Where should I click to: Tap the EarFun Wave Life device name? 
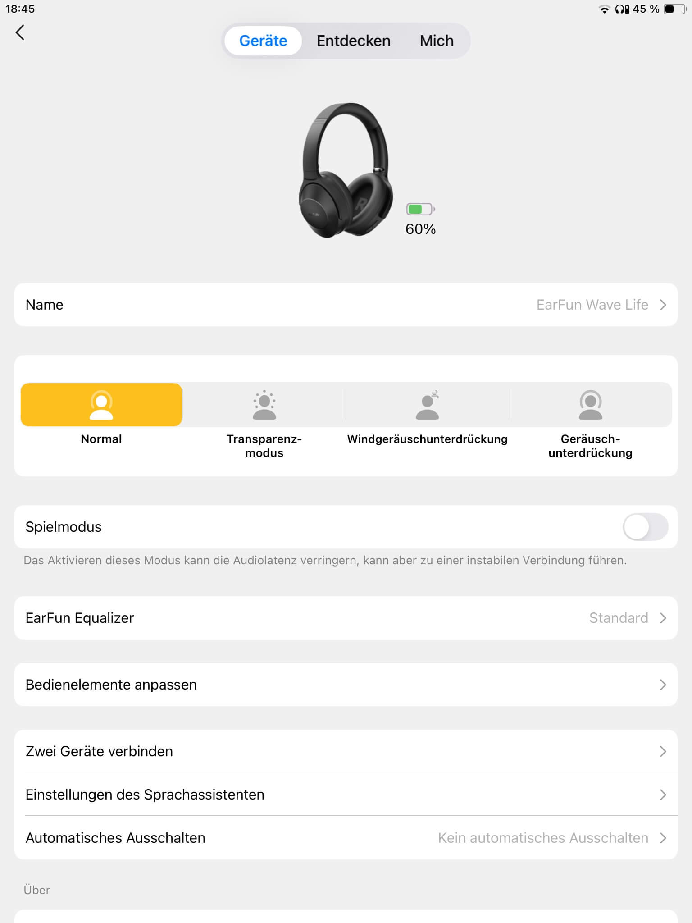pos(592,305)
